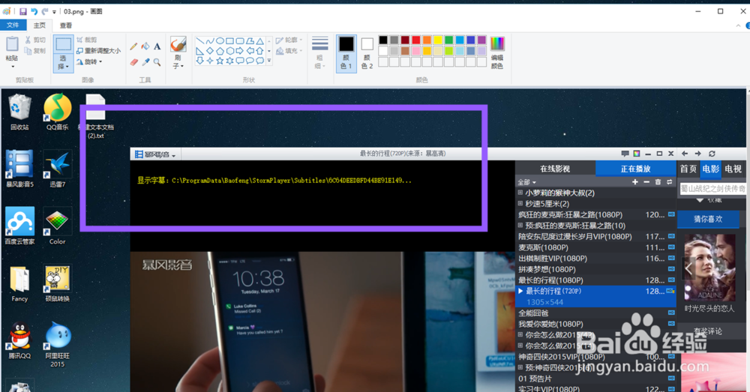Choose the oval shape
750x392 pixels.
220,41
